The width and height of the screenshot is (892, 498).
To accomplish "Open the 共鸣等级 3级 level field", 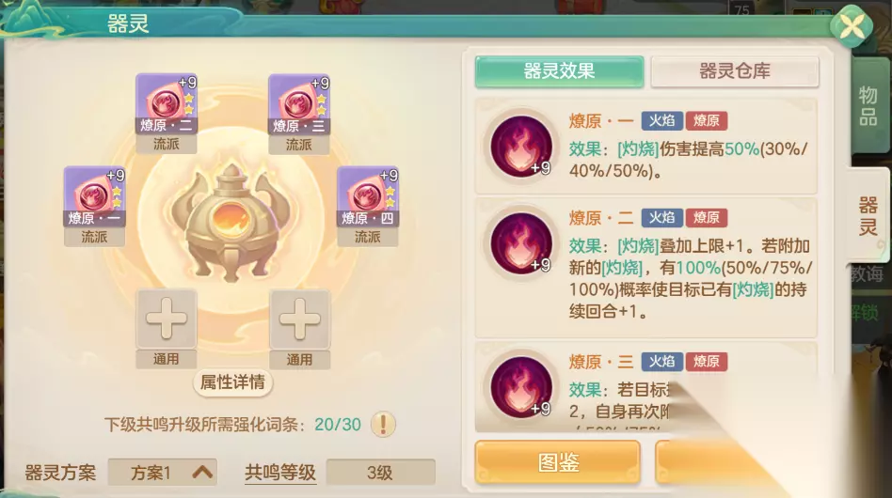I will pyautogui.click(x=380, y=473).
